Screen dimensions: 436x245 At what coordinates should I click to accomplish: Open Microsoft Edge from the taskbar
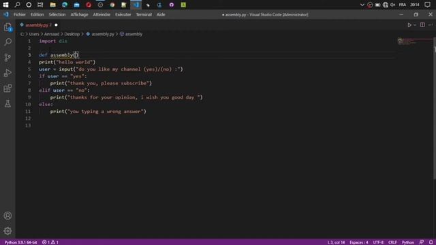[x=65, y=5]
